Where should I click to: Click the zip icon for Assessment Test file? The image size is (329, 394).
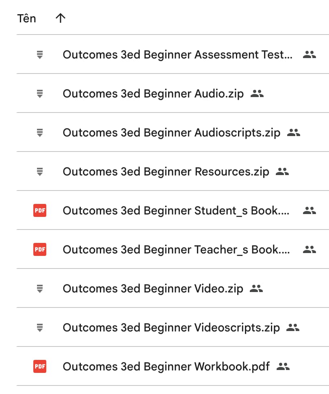(40, 54)
